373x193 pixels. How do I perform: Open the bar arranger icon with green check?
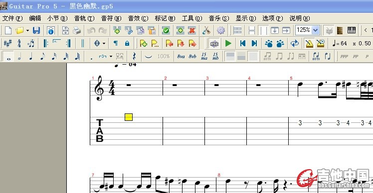pyautogui.click(x=166, y=30)
